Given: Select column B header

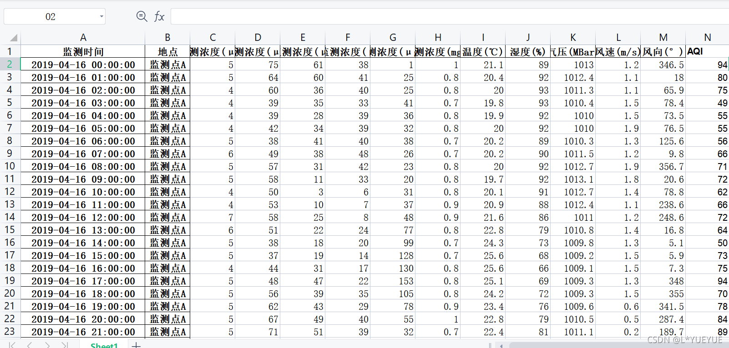Looking at the screenshot, I should [x=167, y=38].
